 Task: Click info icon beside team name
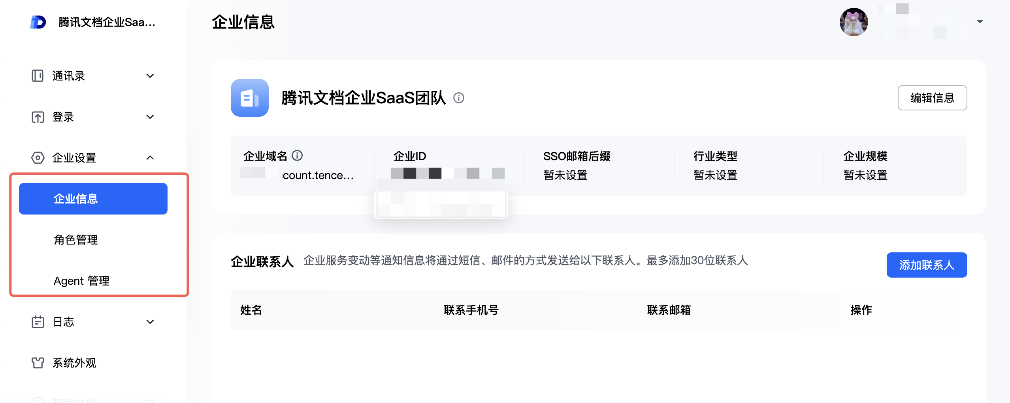[x=458, y=98]
